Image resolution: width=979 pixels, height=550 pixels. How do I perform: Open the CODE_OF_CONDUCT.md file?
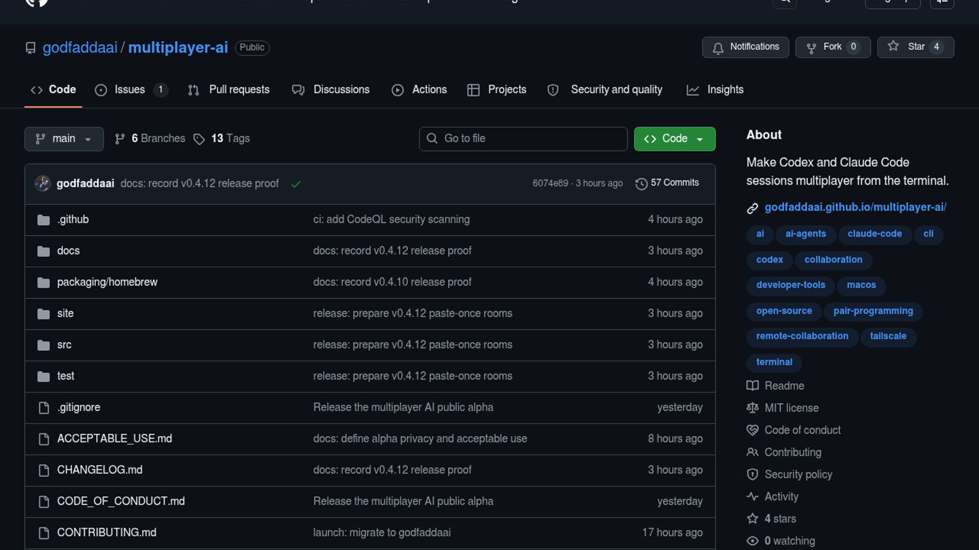point(121,501)
